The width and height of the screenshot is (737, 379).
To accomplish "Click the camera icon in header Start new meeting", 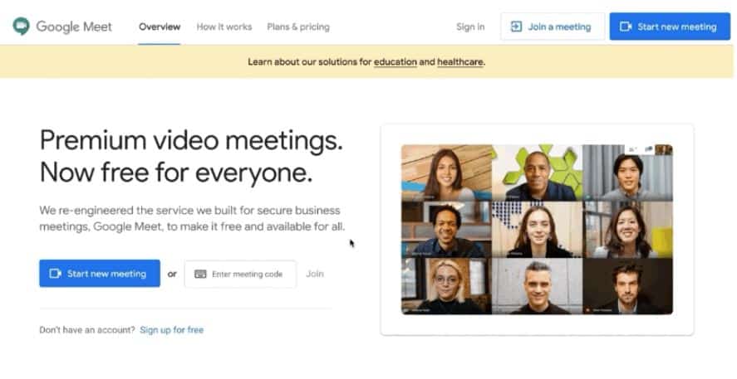I will click(626, 27).
